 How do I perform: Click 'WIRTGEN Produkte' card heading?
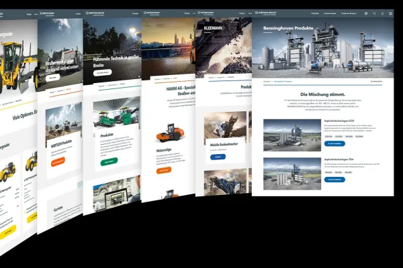click(x=61, y=143)
